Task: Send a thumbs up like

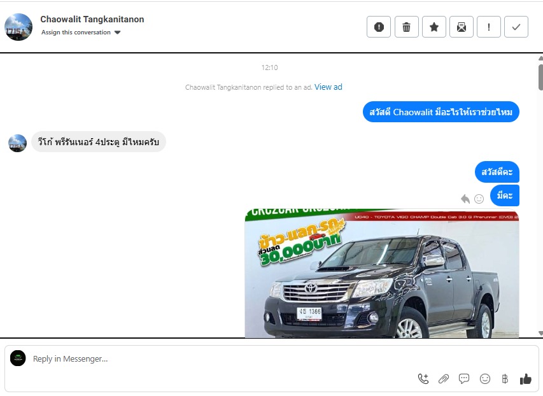Action: click(x=525, y=379)
